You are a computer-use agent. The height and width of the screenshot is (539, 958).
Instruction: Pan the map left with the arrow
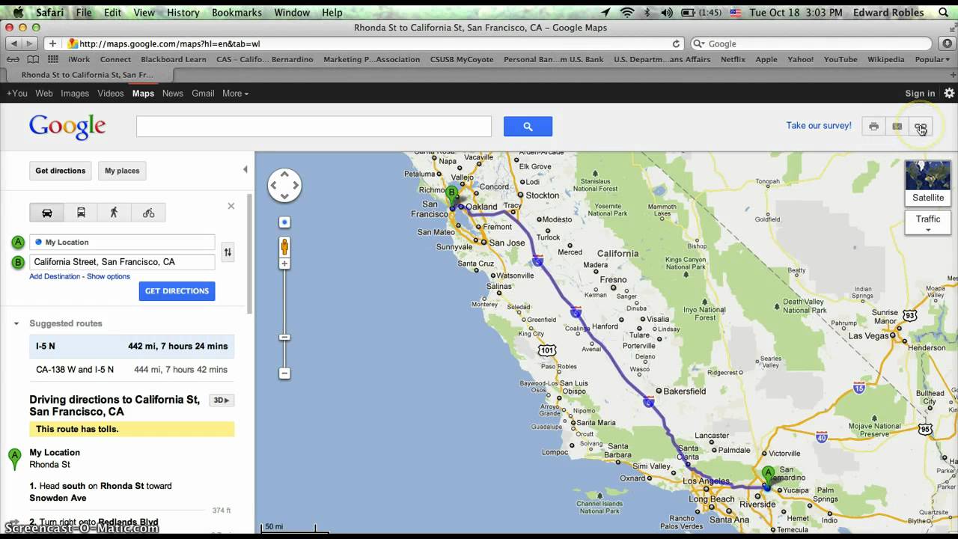point(274,186)
